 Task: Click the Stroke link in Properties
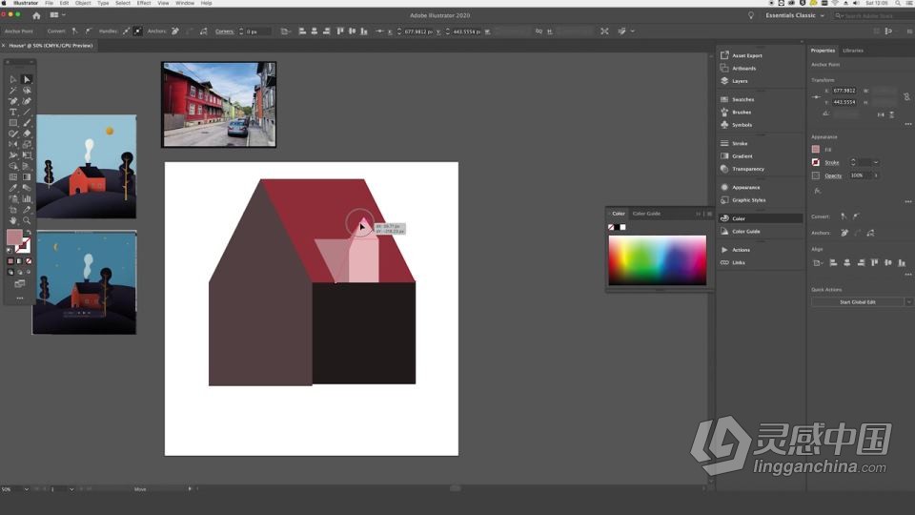click(831, 162)
